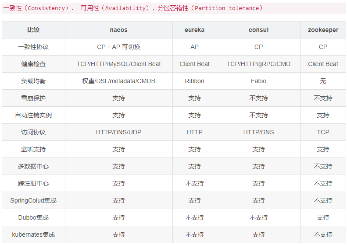Click 'TCP/HTTP/MySQL/Client Beat' cell
The image size is (347, 245).
pyautogui.click(x=118, y=64)
